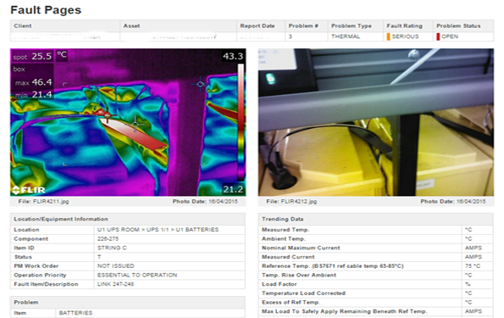
Task: Click the Excess of Ref Temp. label
Action: (x=291, y=302)
